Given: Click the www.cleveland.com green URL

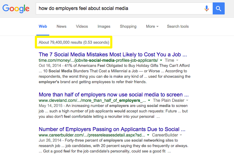Looking at the screenshot, I should 93,100.
